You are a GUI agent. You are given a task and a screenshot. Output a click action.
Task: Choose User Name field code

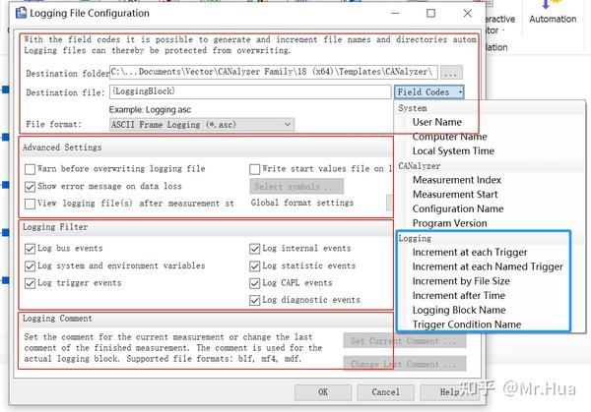[x=436, y=122]
